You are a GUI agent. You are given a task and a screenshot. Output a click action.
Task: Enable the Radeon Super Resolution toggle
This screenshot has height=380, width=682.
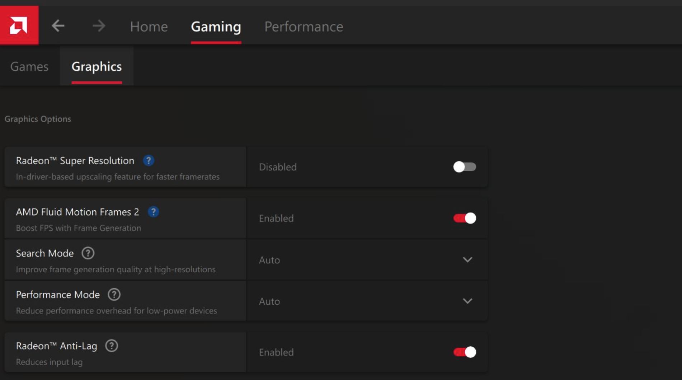[464, 167]
